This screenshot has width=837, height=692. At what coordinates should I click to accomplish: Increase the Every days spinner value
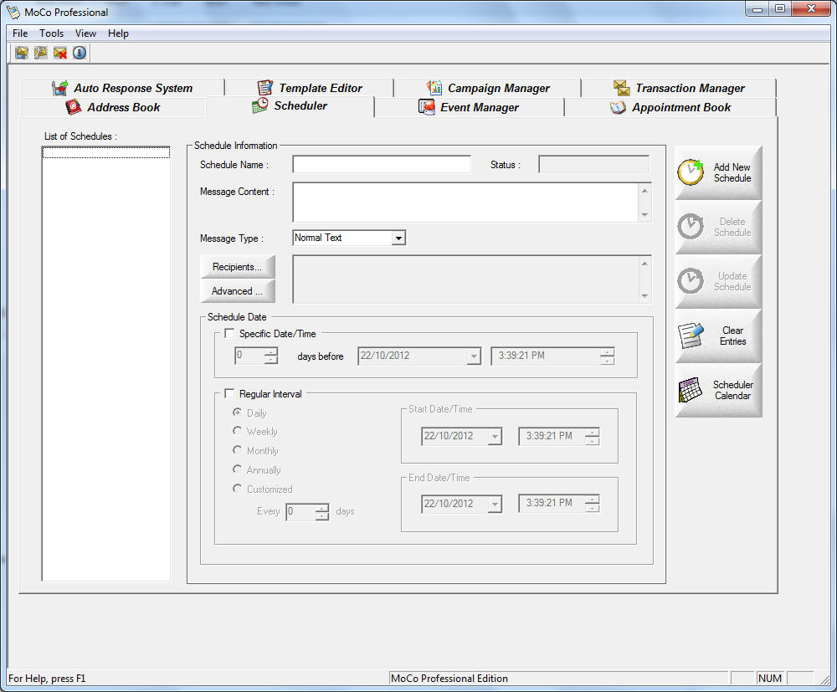[x=322, y=508]
